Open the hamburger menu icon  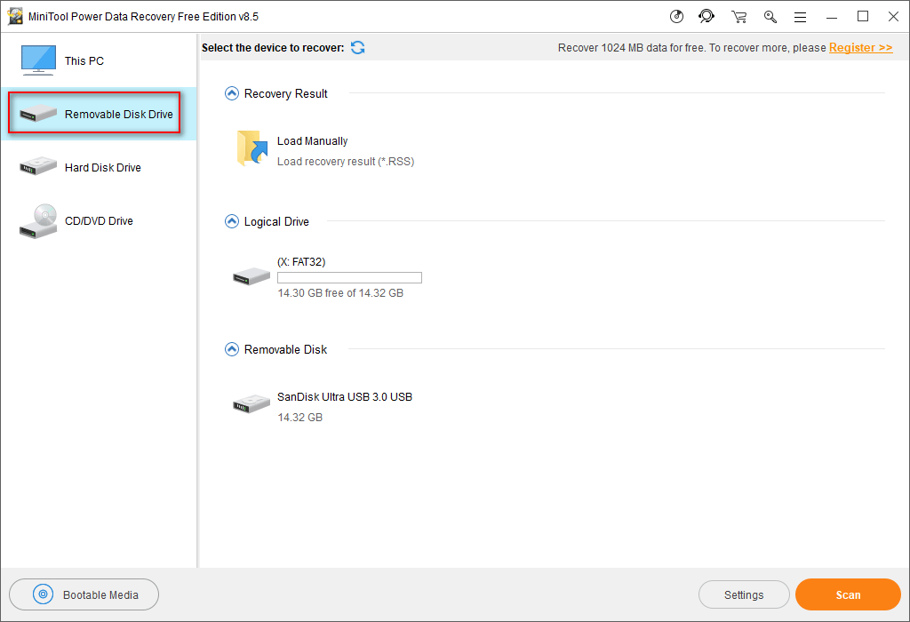tap(801, 18)
